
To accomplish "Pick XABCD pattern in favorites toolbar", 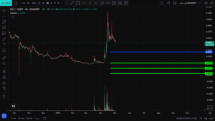I will [x=126, y=3].
